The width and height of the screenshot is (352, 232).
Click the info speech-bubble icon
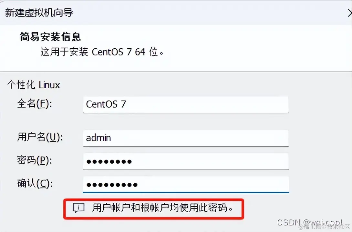point(78,208)
